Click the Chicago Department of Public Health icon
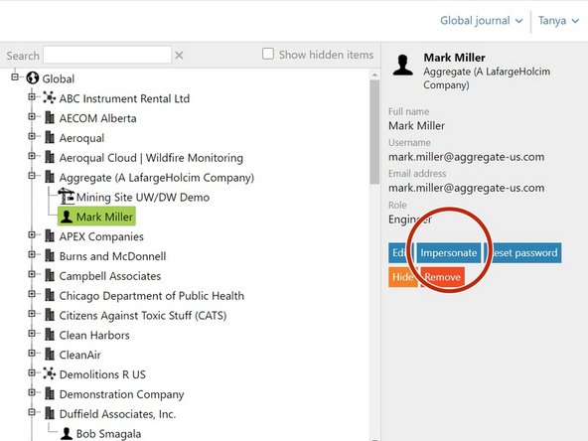Viewport: 588px width, 441px height. tap(50, 295)
